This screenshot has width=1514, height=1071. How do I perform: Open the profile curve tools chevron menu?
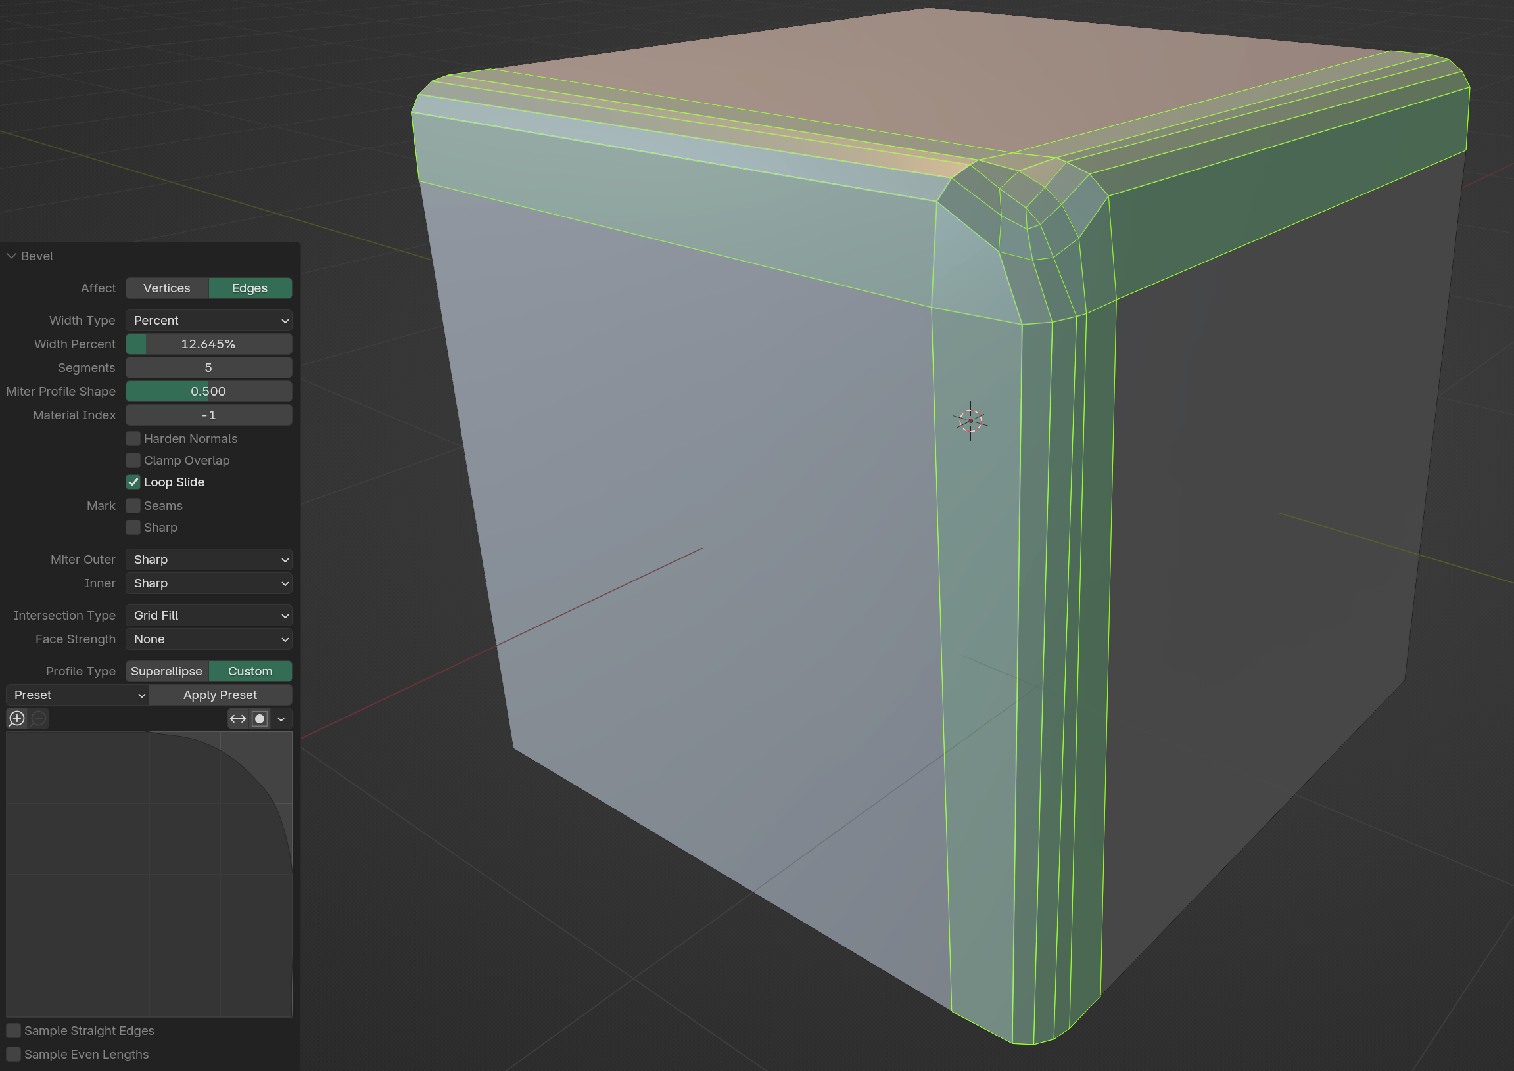[281, 718]
